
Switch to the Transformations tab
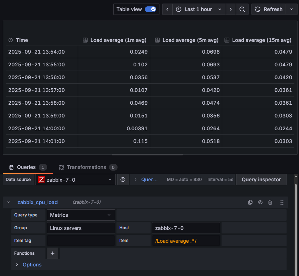click(x=86, y=167)
